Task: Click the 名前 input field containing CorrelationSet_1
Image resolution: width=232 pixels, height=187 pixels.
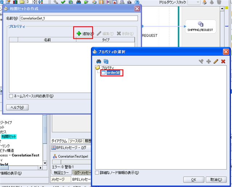Action: (x=79, y=18)
